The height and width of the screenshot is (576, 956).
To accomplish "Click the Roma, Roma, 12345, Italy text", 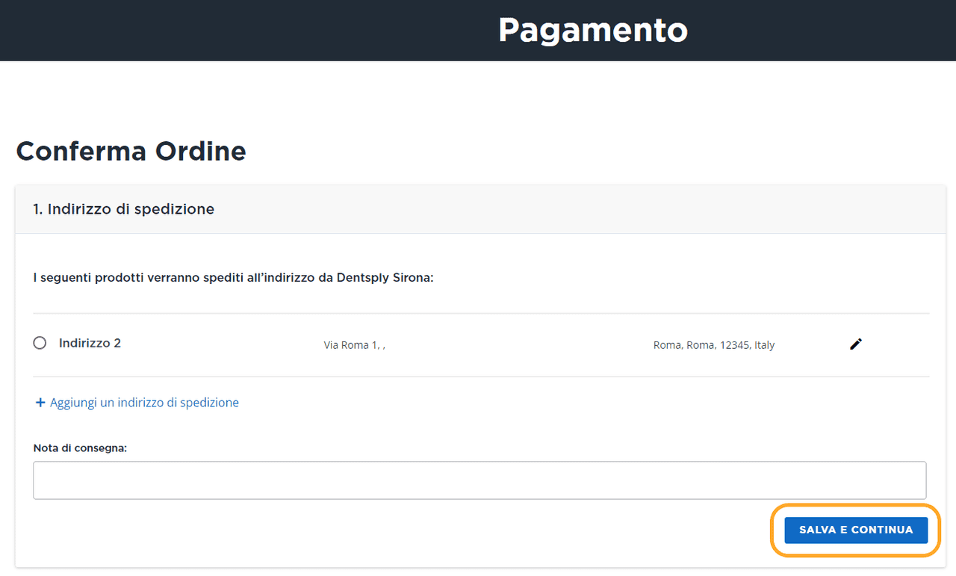I will click(x=713, y=345).
